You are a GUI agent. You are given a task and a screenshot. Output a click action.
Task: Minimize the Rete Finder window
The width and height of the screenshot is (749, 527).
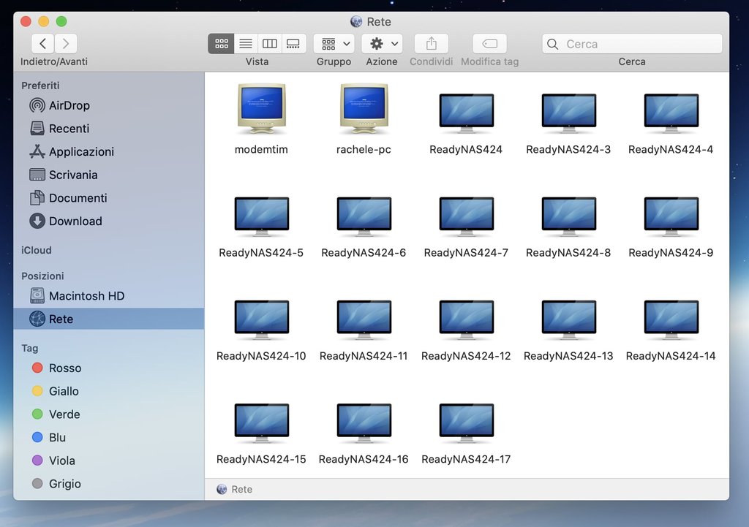pos(43,21)
